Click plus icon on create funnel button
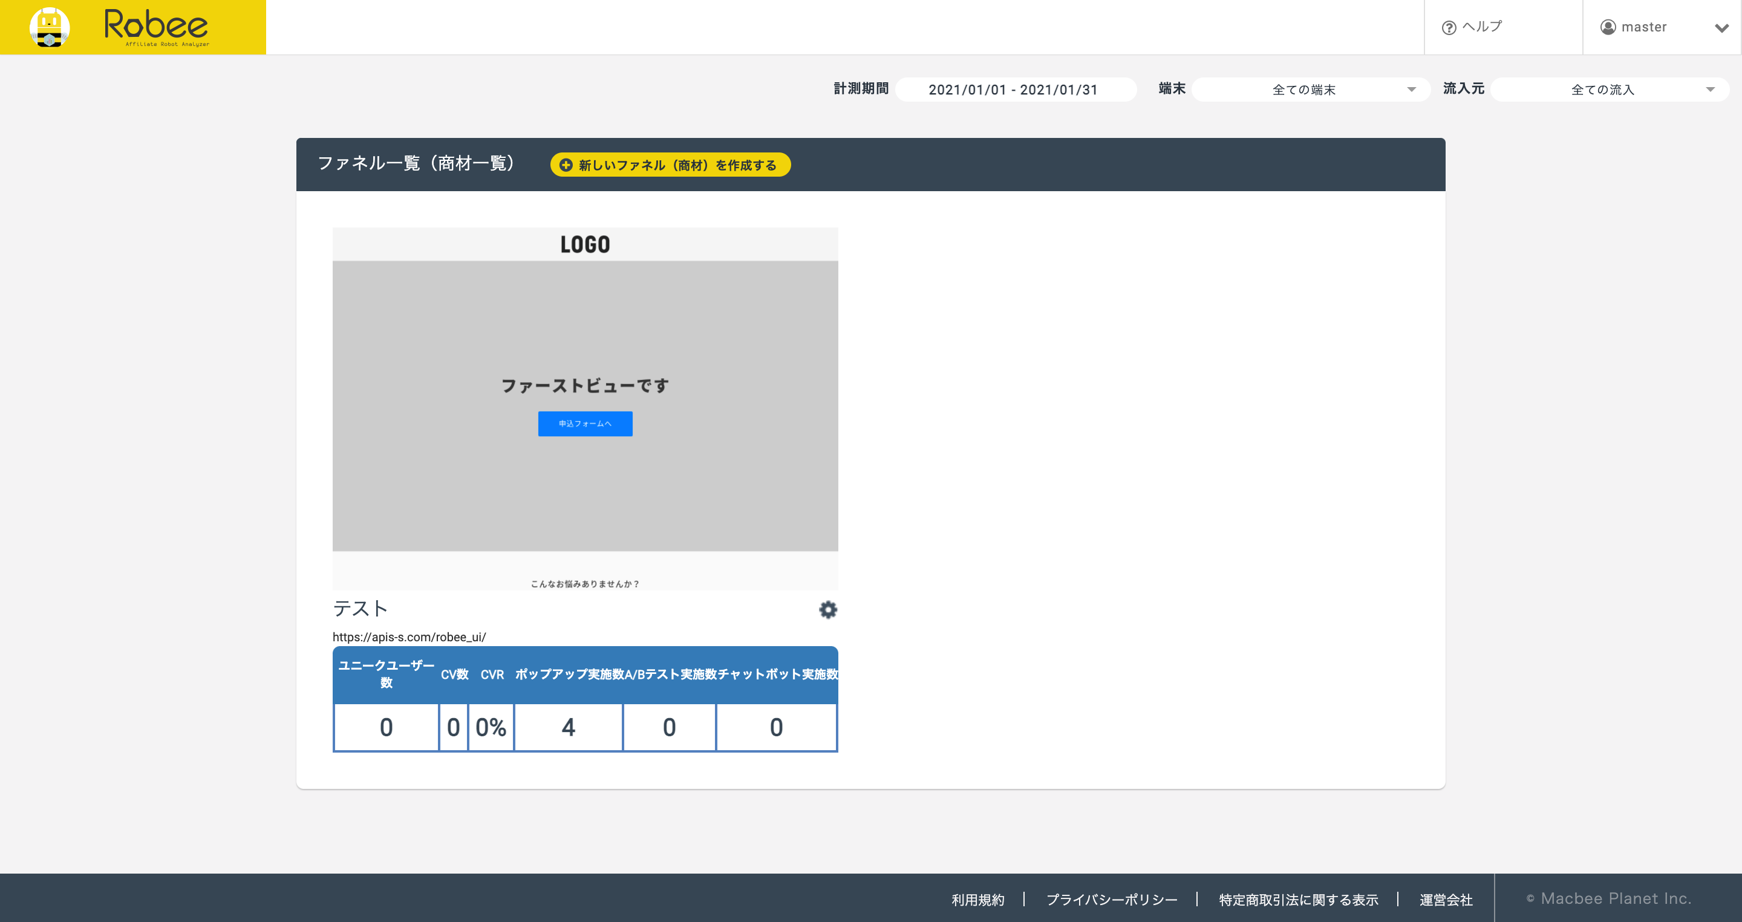The width and height of the screenshot is (1742, 922). (x=566, y=165)
